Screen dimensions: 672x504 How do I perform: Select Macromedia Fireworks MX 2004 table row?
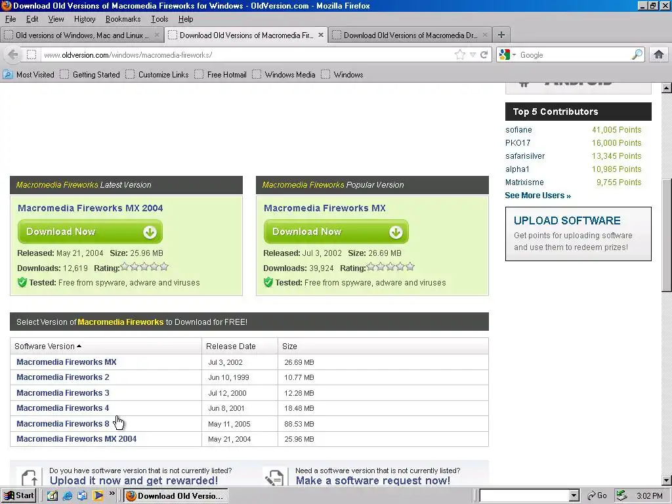click(76, 439)
